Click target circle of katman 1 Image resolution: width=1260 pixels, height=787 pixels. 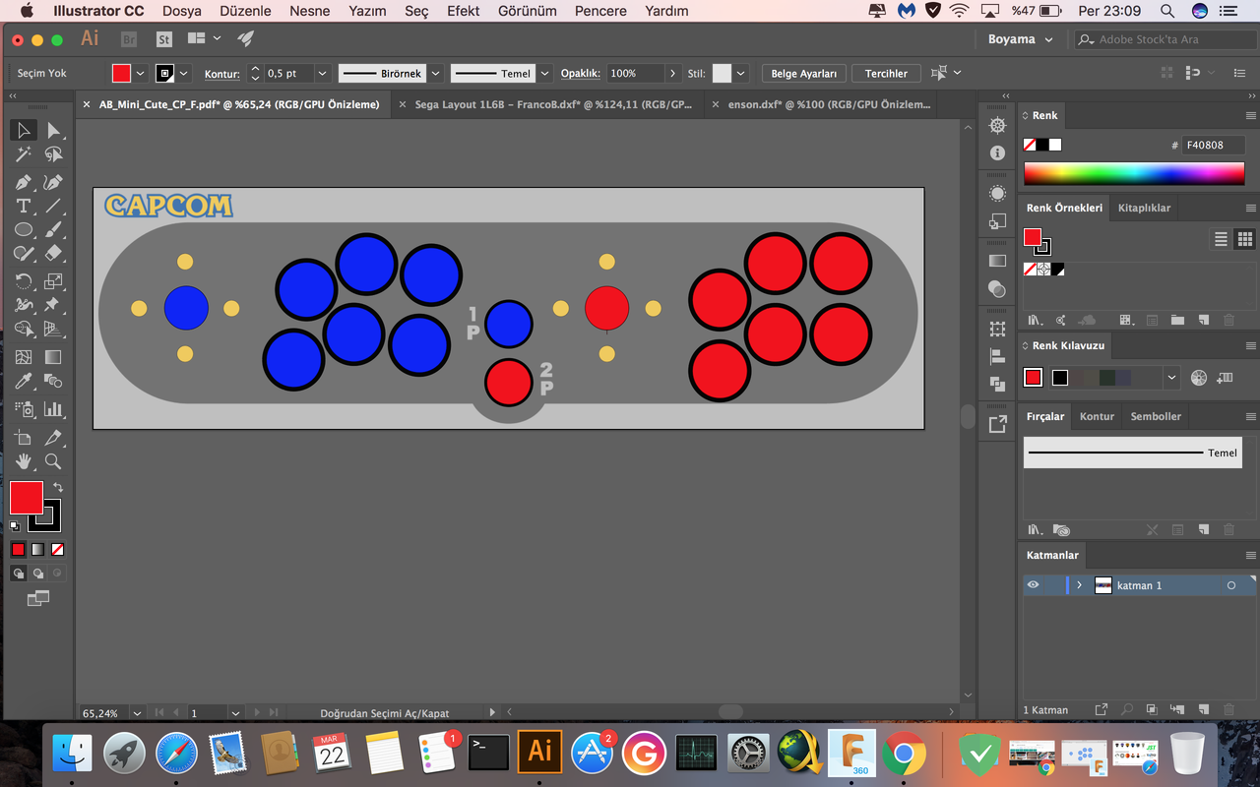pyautogui.click(x=1230, y=585)
